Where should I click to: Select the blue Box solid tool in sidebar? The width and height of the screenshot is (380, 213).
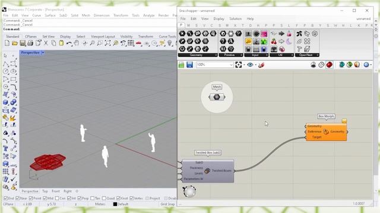(x=5, y=102)
